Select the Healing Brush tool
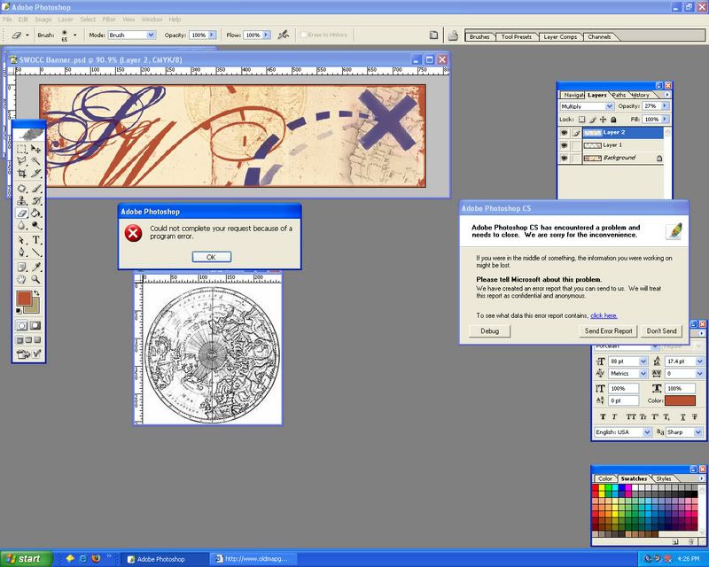This screenshot has width=709, height=567. pyautogui.click(x=21, y=189)
